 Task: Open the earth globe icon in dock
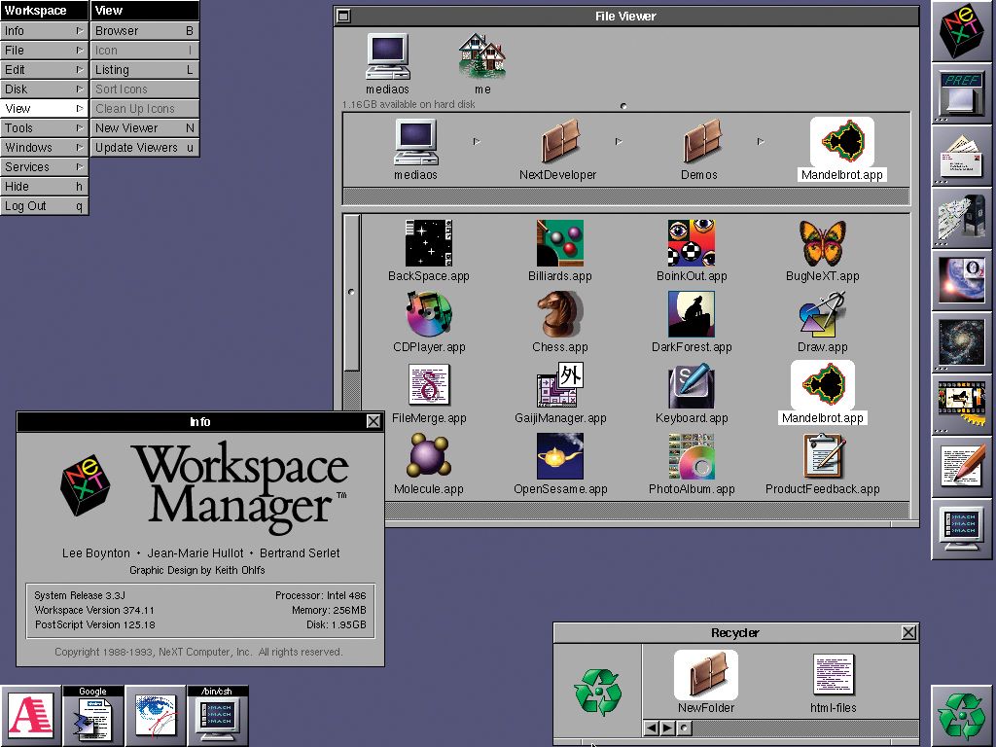pyautogui.click(x=961, y=280)
